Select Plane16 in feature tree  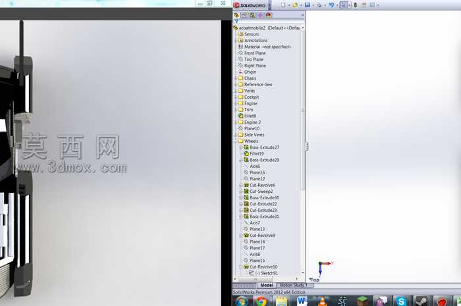point(254,172)
